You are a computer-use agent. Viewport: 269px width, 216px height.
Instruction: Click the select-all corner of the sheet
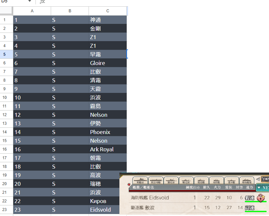tap(6, 11)
